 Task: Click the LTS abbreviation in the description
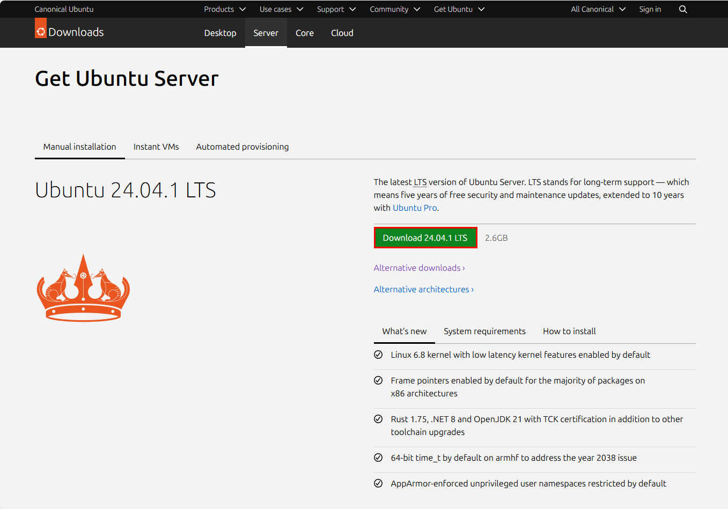click(x=420, y=182)
